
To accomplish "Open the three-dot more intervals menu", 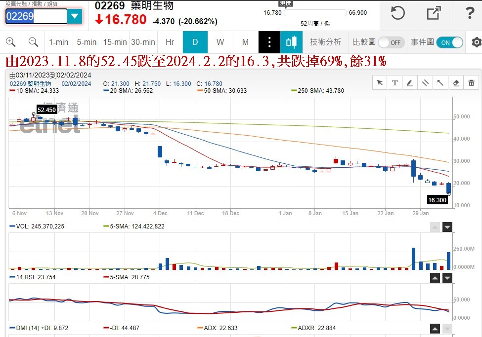I will tap(269, 42).
